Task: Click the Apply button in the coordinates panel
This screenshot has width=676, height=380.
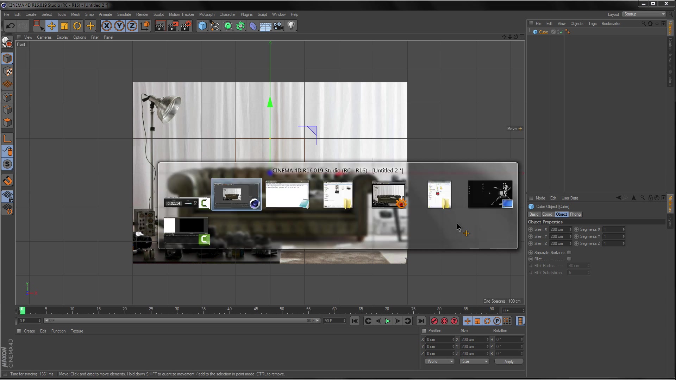Action: [508, 361]
